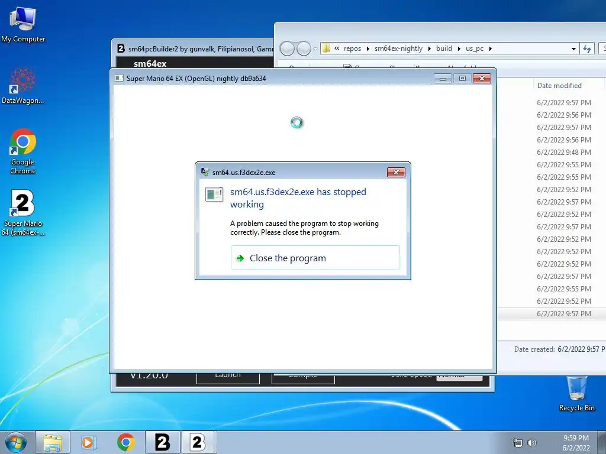The height and width of the screenshot is (454, 606).
Task: Click program icon inside crash dialog
Action: coord(214,194)
